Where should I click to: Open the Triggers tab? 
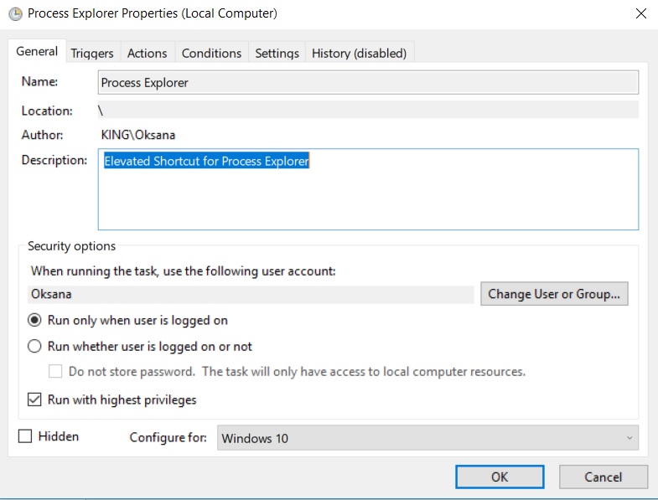point(92,54)
